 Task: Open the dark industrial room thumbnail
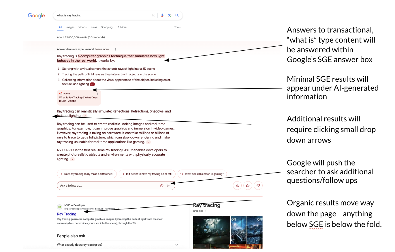[x=212, y=230]
